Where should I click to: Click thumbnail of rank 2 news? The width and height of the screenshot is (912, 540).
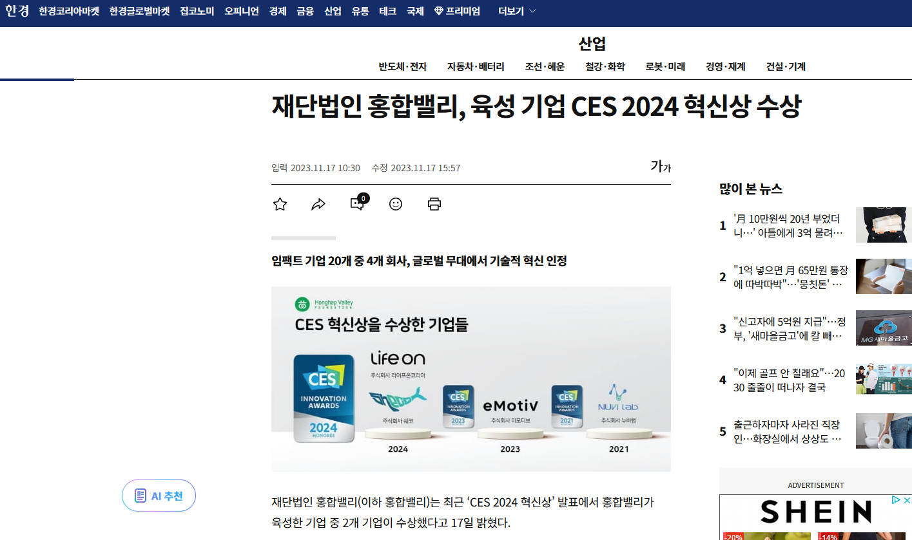click(x=884, y=276)
